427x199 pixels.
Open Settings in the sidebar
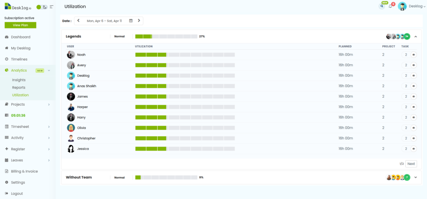click(18, 182)
